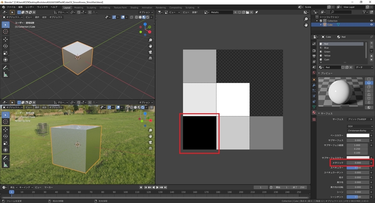Play animation in timeline
The image size is (375, 203).
(157, 187)
